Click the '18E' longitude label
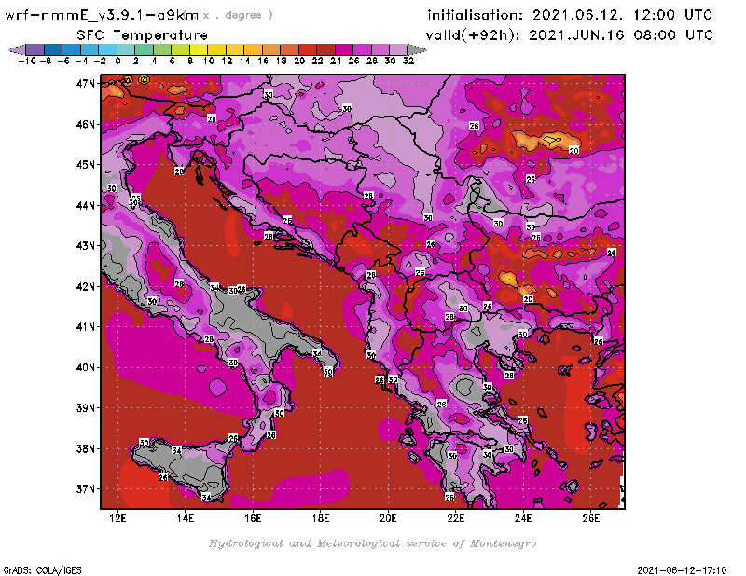The image size is (746, 576). pos(320,518)
